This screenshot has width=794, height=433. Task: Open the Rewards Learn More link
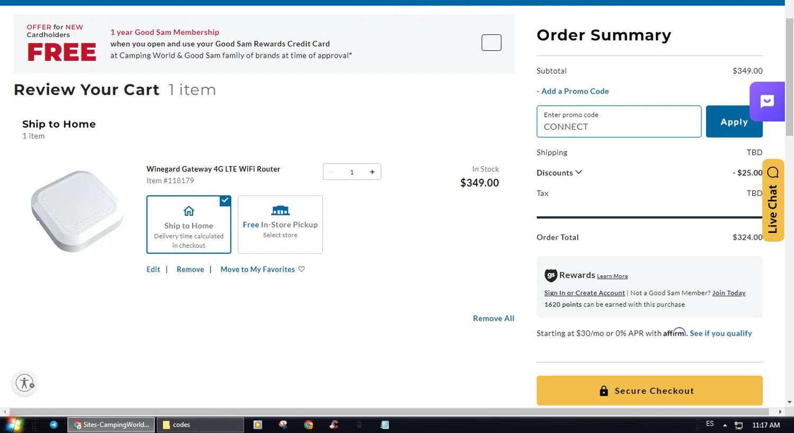(612, 276)
